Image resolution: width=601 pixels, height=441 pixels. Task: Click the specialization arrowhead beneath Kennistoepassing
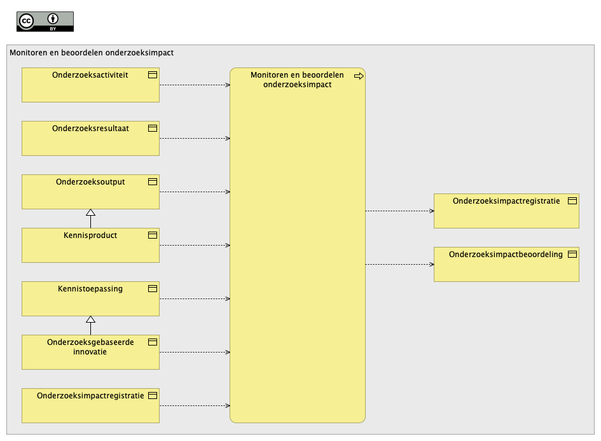point(90,320)
